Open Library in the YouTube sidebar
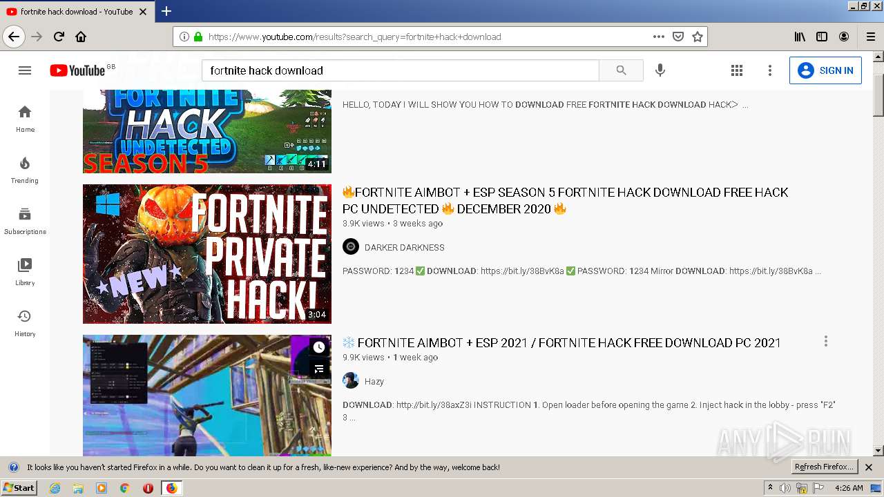The width and height of the screenshot is (884, 497). pyautogui.click(x=25, y=272)
